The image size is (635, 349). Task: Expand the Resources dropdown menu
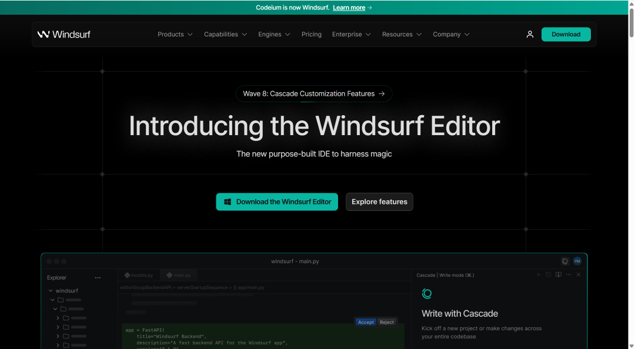click(x=402, y=35)
